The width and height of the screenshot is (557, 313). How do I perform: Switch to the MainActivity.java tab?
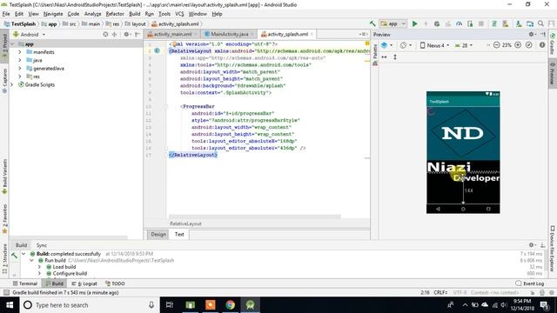click(229, 34)
